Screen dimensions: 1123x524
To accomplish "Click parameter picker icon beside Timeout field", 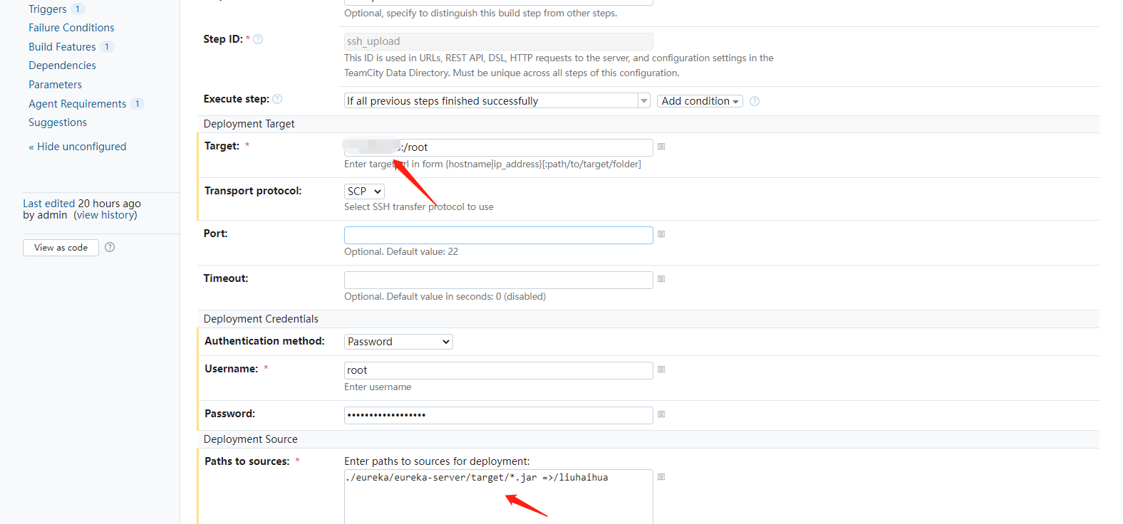I will (x=661, y=279).
